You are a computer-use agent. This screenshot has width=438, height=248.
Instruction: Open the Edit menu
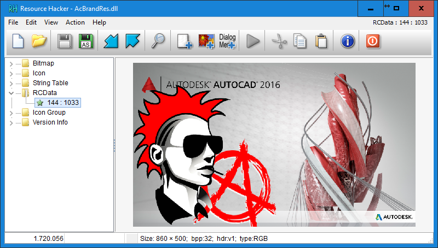31,22
